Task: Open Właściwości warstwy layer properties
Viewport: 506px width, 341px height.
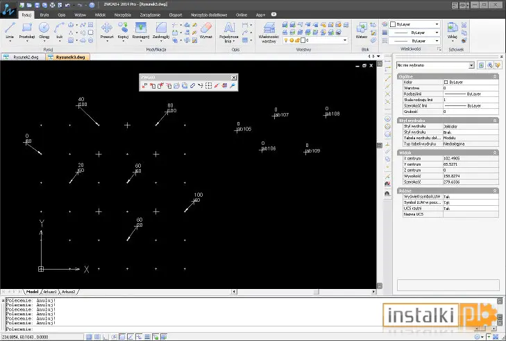Action: point(269,33)
